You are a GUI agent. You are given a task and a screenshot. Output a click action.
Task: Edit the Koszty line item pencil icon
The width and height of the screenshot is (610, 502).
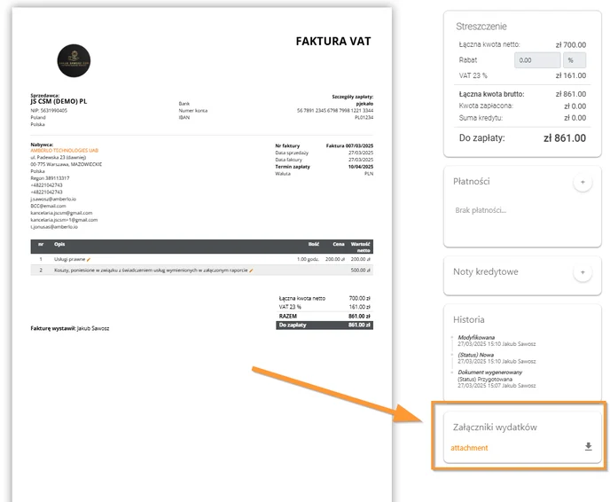(251, 271)
